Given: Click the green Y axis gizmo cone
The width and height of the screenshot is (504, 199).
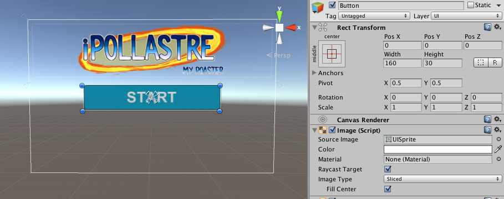Looking at the screenshot, I should [279, 16].
